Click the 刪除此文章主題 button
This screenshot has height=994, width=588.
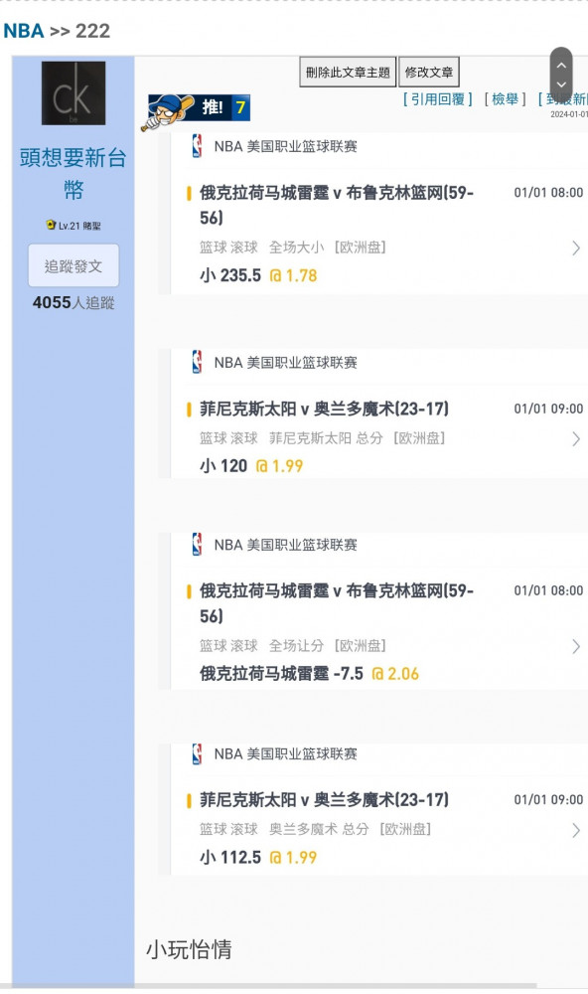coord(348,73)
